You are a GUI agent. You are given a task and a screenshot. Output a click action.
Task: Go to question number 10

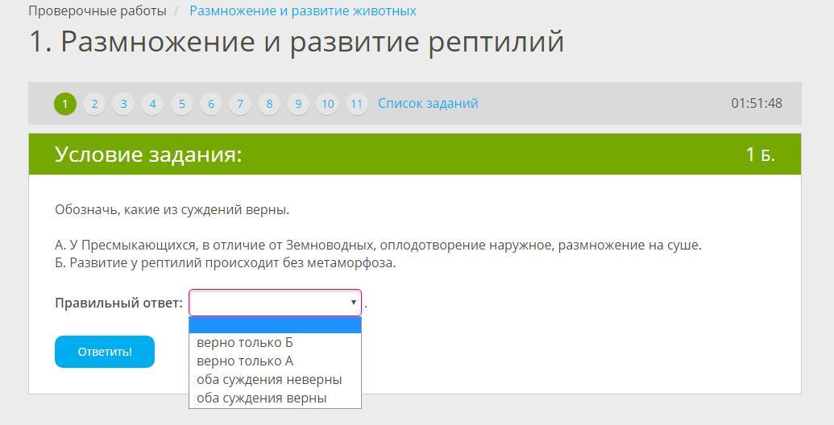click(328, 104)
